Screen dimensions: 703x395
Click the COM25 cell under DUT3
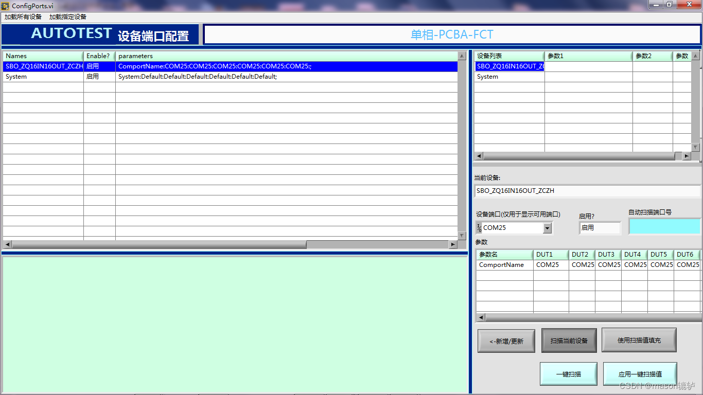608,265
